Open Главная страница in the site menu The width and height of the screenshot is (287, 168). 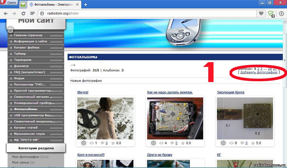click(x=36, y=35)
